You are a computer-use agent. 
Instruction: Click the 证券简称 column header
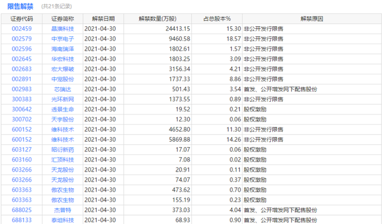[x=63, y=18]
